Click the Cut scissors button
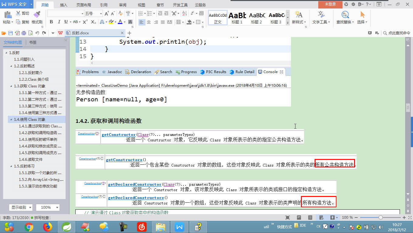This screenshot has width=413, height=233. click(x=22, y=13)
